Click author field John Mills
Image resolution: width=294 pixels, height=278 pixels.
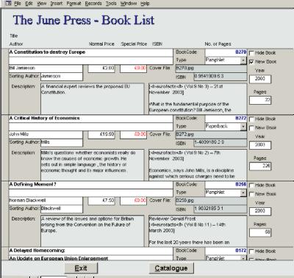[46, 134]
